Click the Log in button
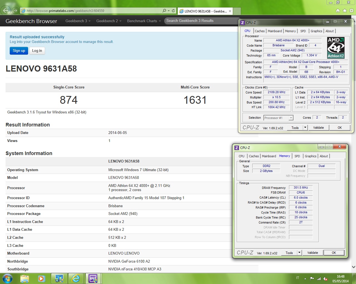Viewport: 356px width, 284px height. click(37, 51)
